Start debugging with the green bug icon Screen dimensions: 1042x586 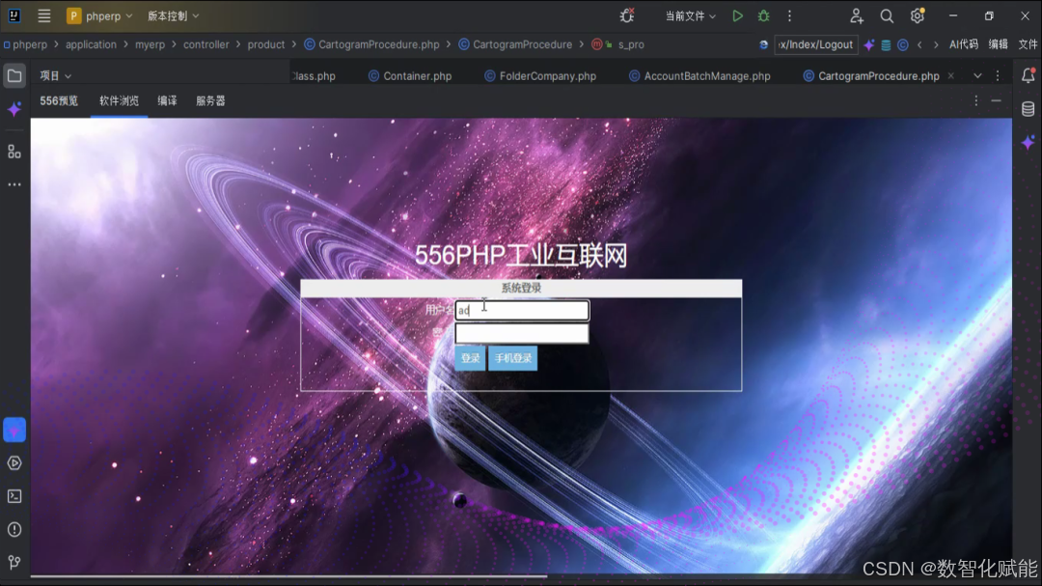[x=763, y=15]
